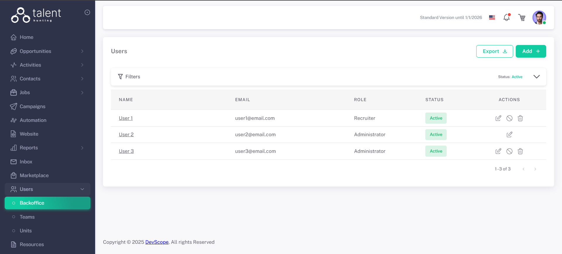The width and height of the screenshot is (562, 254).
Task: Click the Export button
Action: (x=494, y=51)
